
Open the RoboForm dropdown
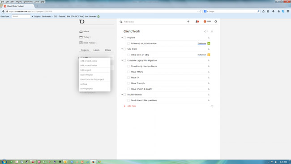point(5,16)
